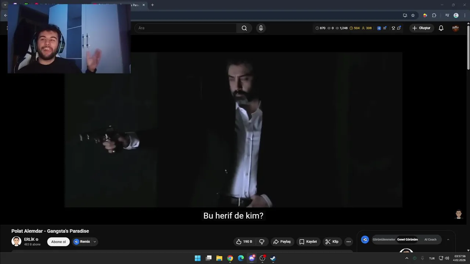Click the small avatar widget at right edge
470x264 pixels.
tap(459, 214)
